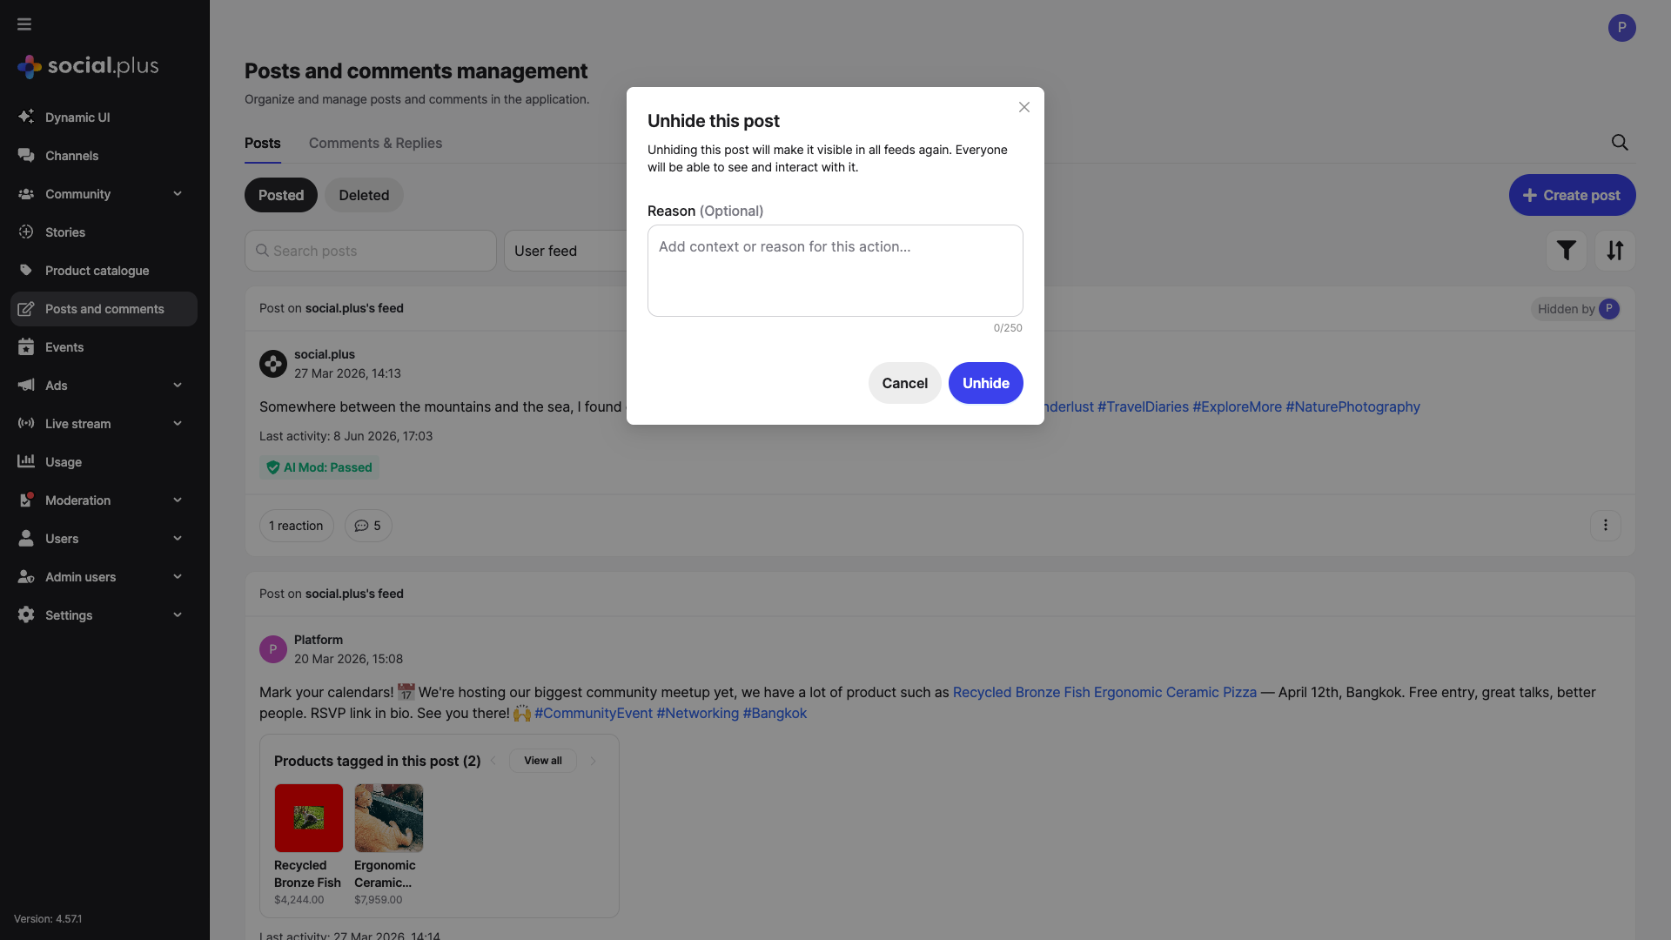Open the Usage statistics page
Image resolution: width=1671 pixels, height=940 pixels.
click(104, 462)
